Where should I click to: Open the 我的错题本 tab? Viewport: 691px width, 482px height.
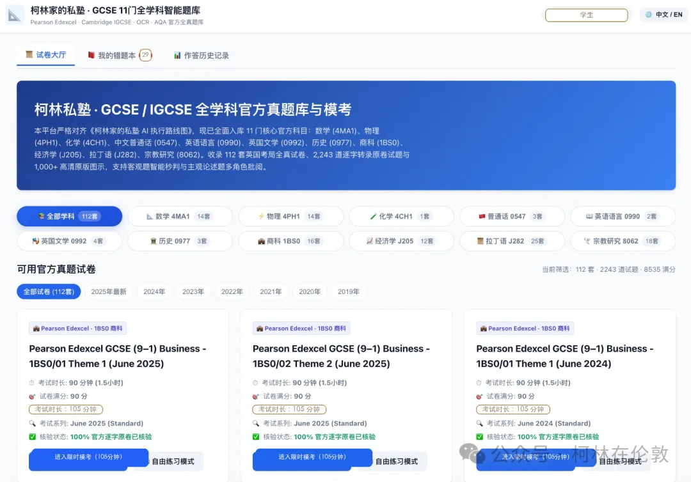click(x=119, y=56)
